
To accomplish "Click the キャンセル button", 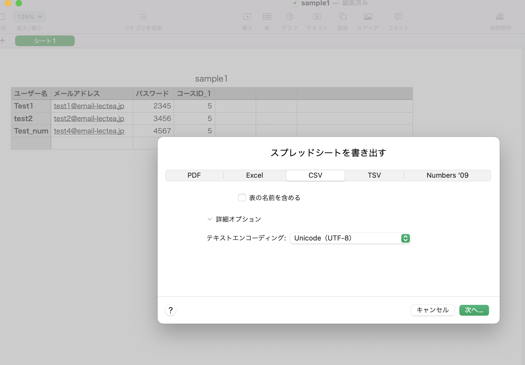I will pos(432,310).
